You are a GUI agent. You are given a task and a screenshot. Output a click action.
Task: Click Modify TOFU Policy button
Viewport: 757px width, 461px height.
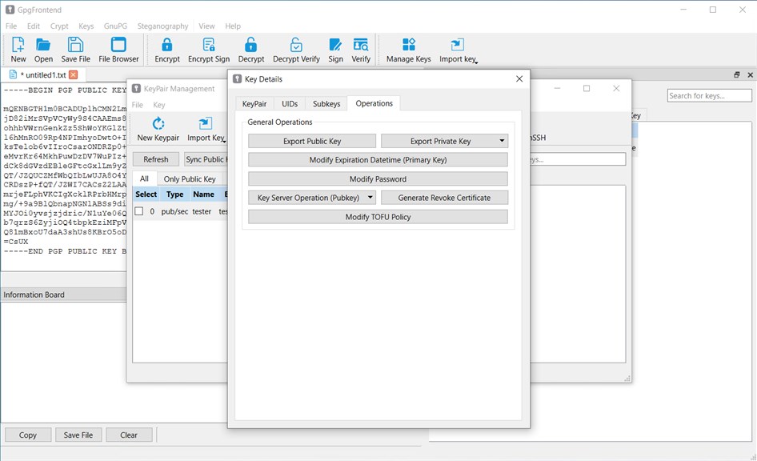tap(378, 217)
